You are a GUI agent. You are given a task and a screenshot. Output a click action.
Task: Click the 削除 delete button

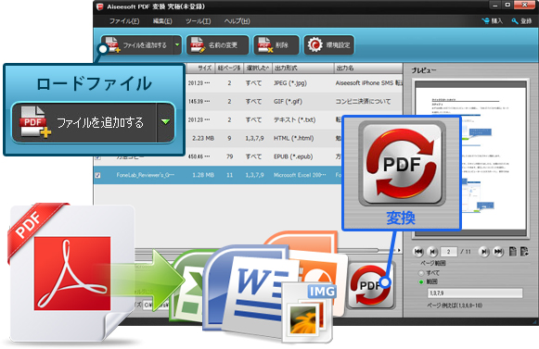coord(276,45)
